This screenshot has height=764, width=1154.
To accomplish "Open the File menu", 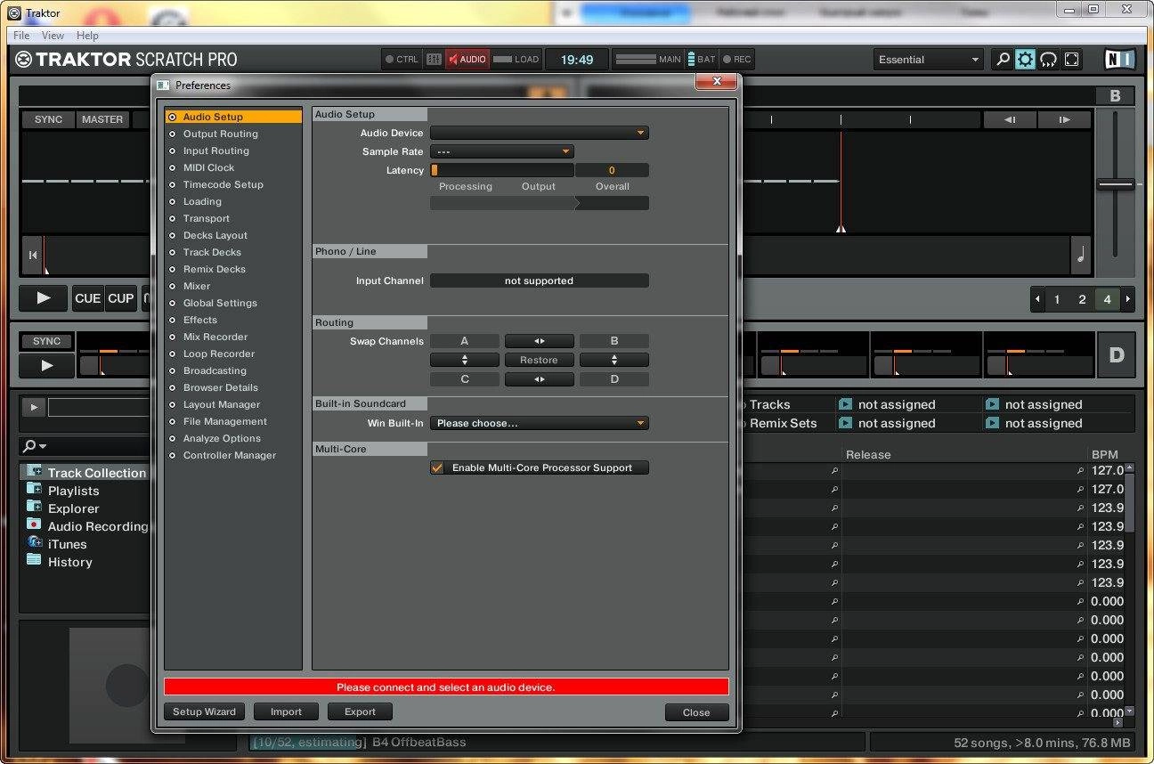I will (21, 36).
